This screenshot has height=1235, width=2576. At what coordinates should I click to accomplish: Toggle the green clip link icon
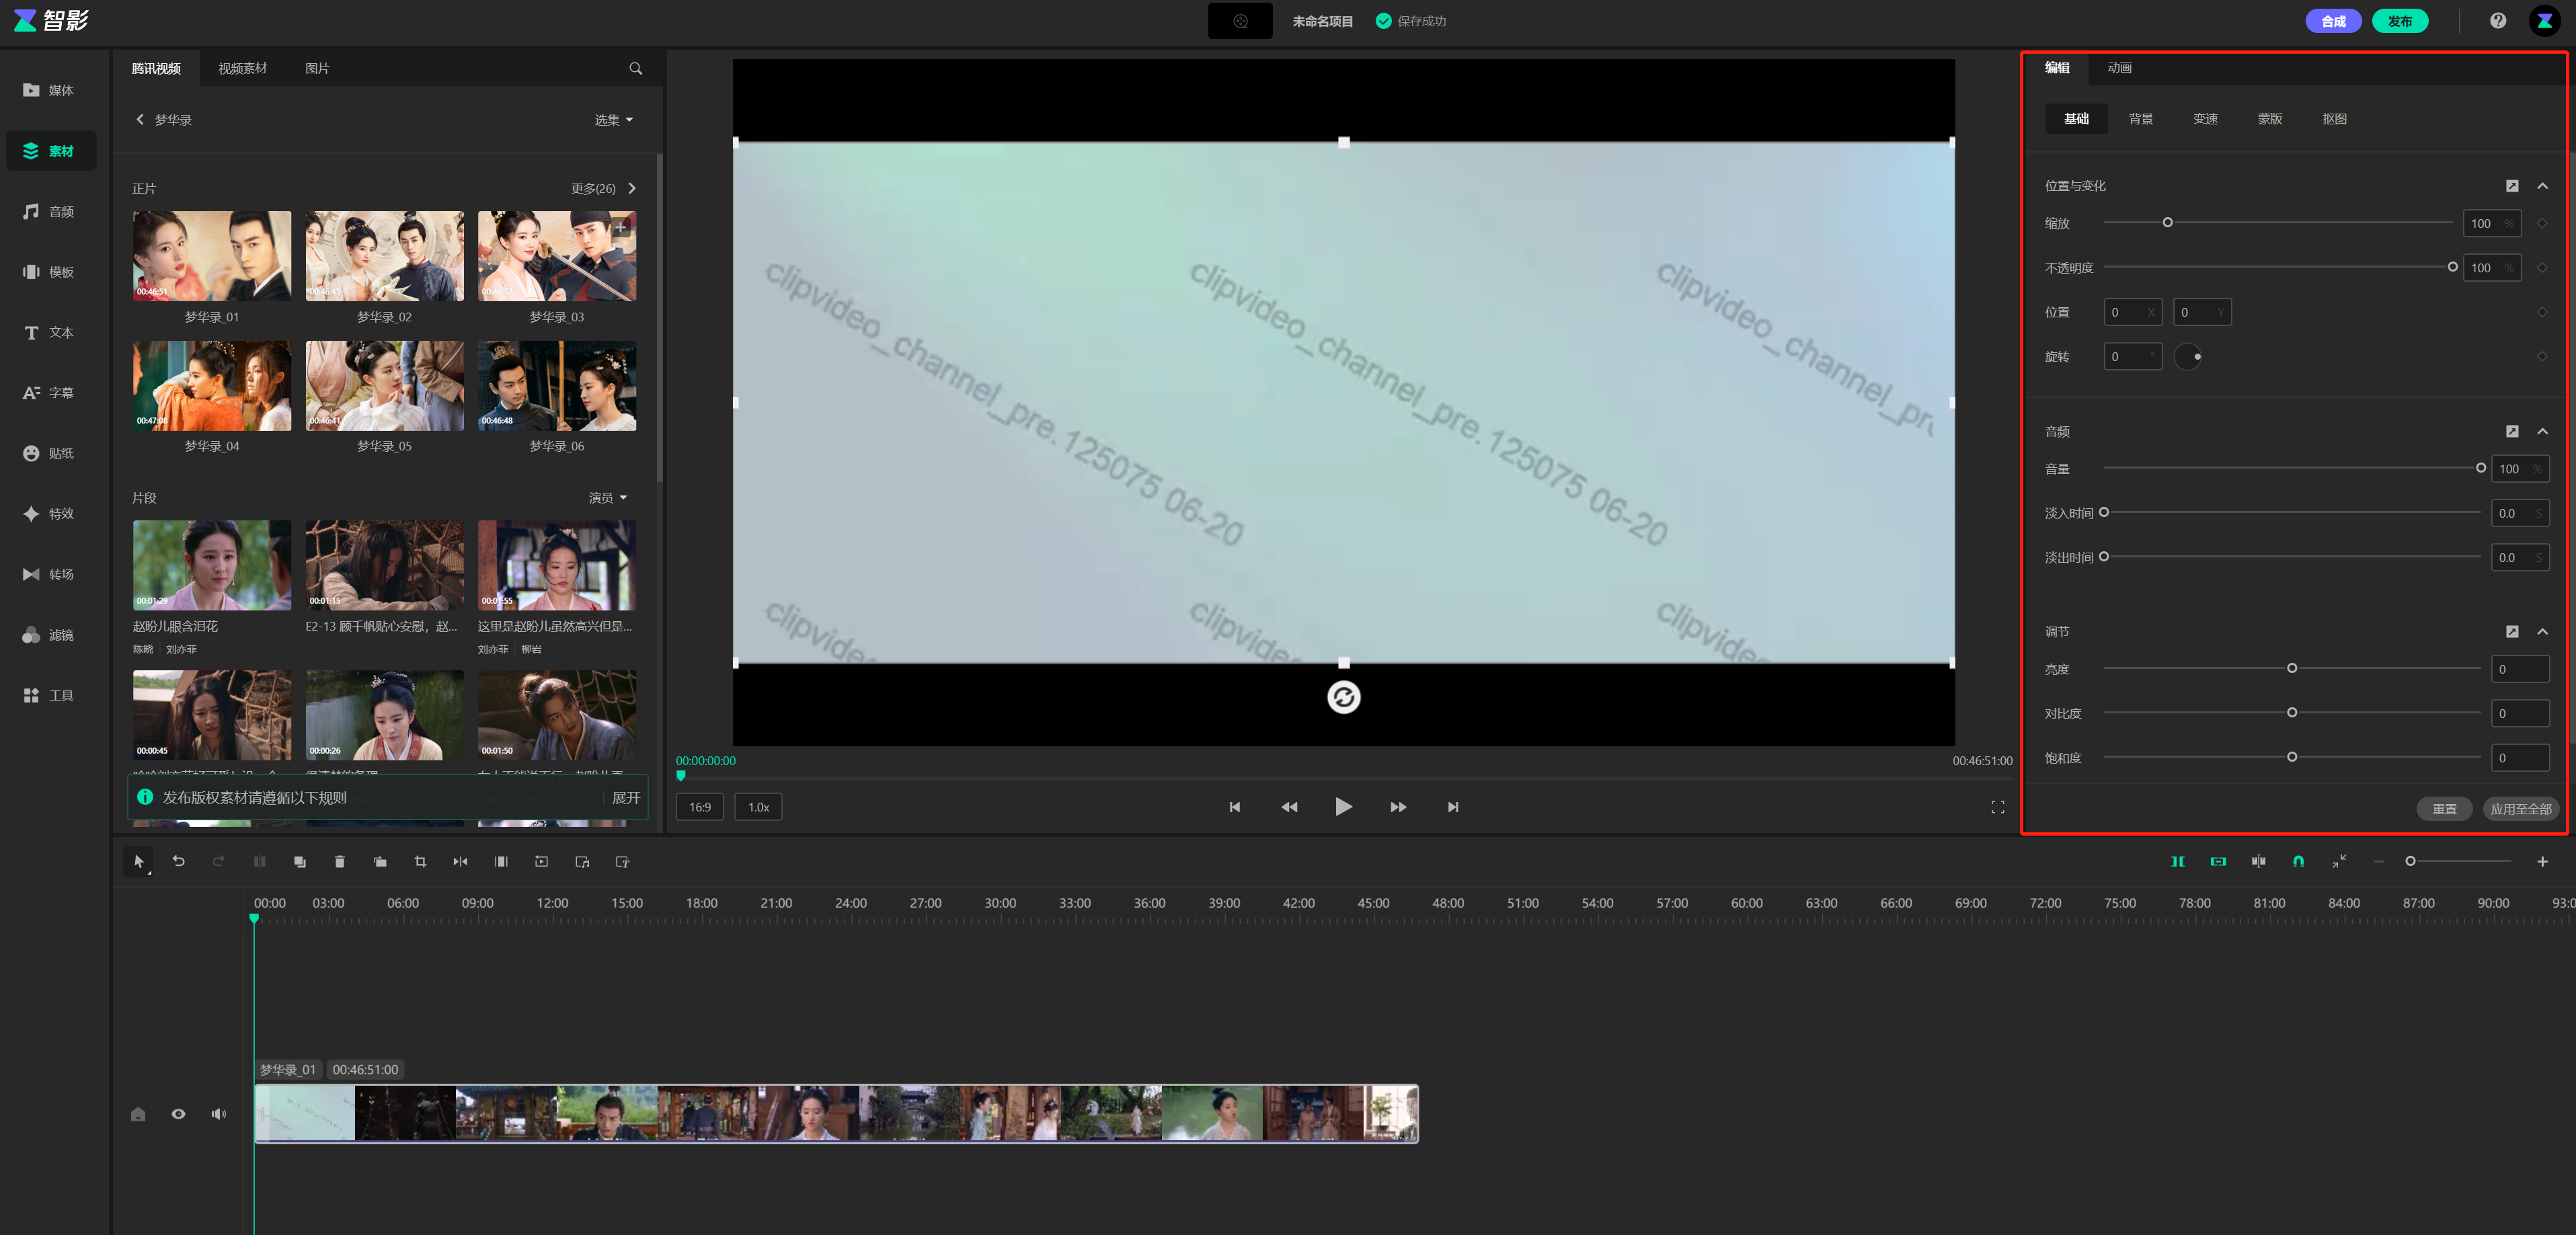pyautogui.click(x=2218, y=861)
